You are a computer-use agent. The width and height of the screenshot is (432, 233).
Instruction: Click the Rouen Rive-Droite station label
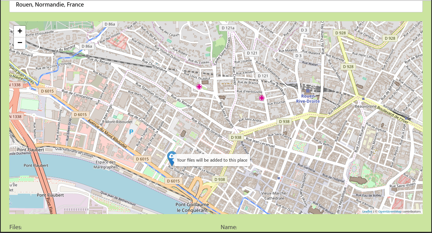pyautogui.click(x=308, y=99)
